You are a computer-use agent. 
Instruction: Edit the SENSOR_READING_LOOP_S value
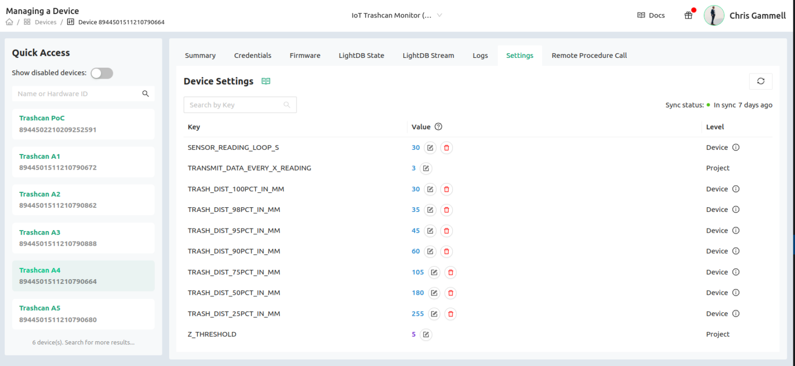click(430, 148)
